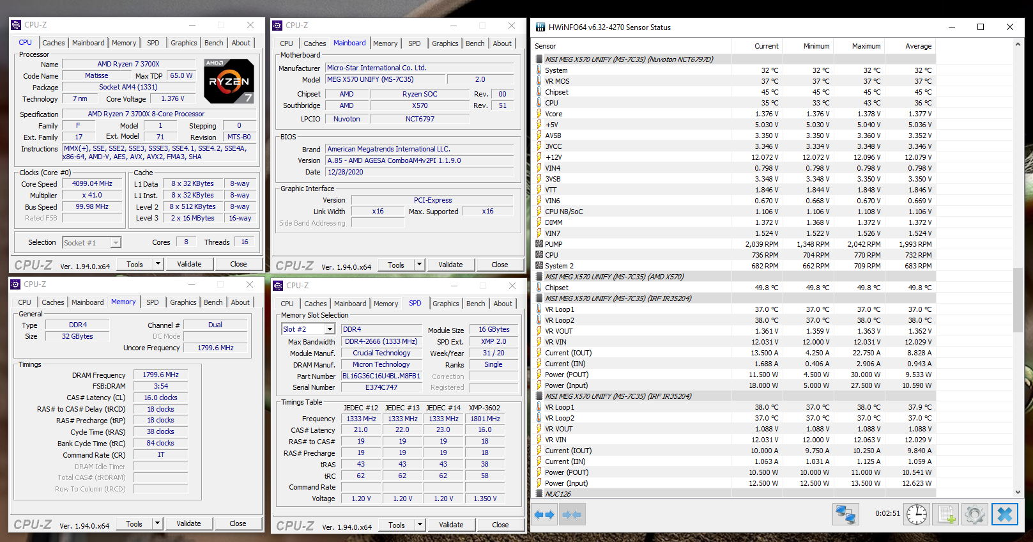The height and width of the screenshot is (542, 1033).
Task: Click Close button in Memory CPU-Z window
Action: pos(238,523)
